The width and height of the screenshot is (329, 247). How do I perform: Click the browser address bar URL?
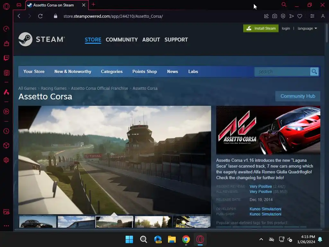(x=113, y=16)
